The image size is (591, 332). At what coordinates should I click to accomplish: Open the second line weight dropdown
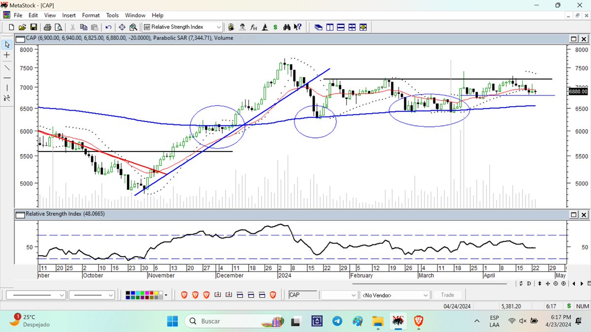(110, 295)
